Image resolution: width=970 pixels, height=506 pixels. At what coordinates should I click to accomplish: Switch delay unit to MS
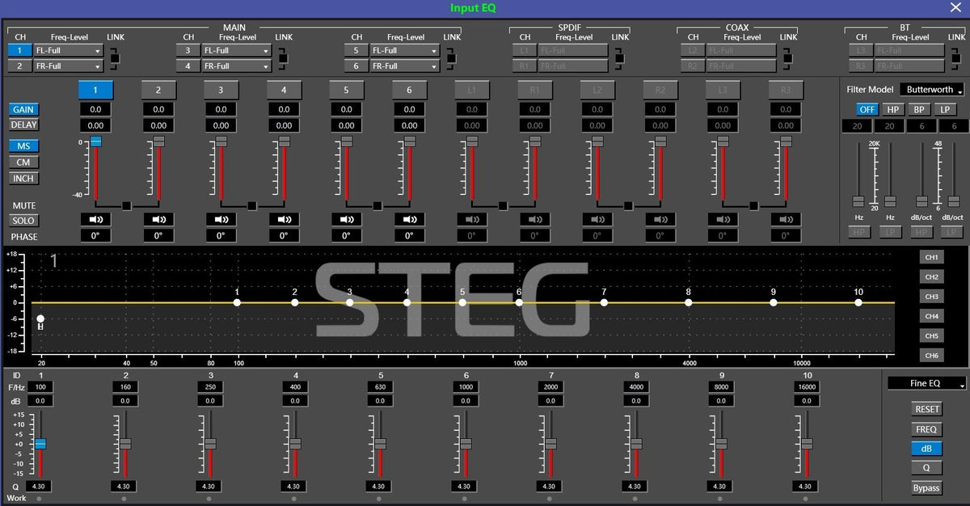tap(23, 146)
